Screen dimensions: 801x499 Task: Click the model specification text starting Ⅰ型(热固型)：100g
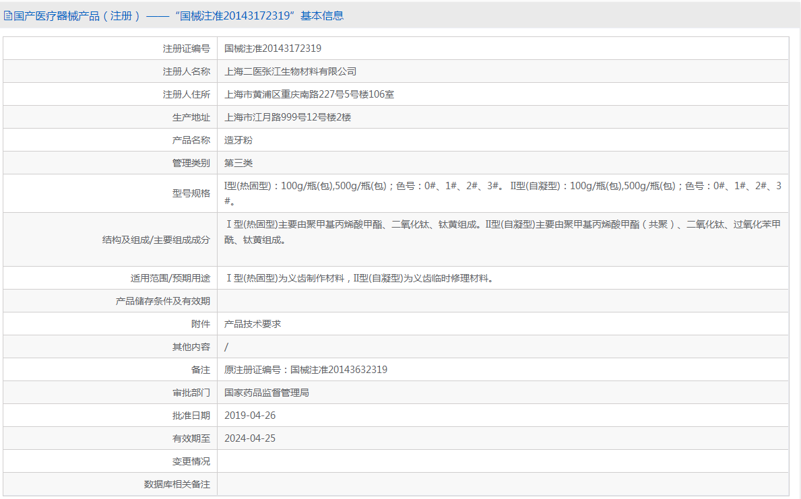pyautogui.click(x=503, y=193)
